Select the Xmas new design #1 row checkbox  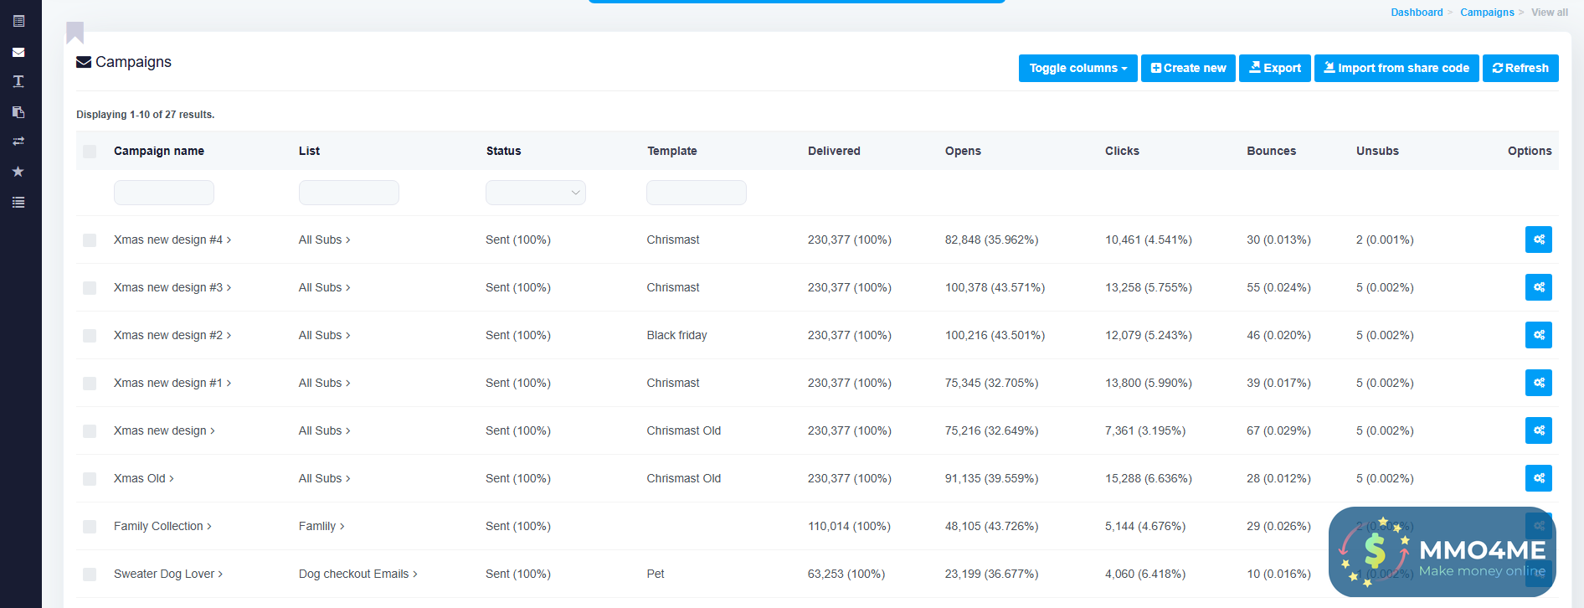click(90, 384)
